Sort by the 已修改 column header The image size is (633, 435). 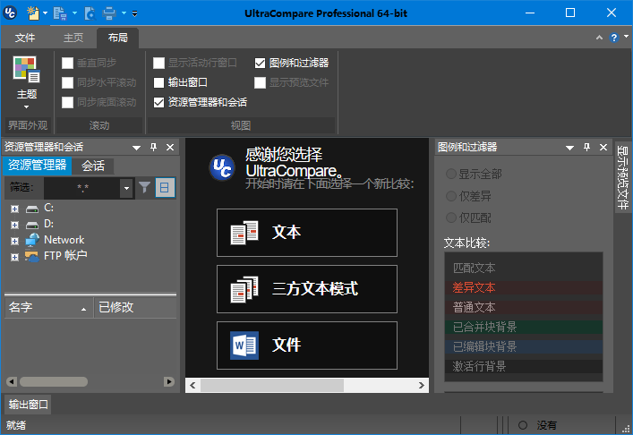pos(135,308)
